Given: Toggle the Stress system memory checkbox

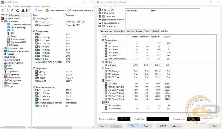Looking at the screenshot, I should click(x=103, y=20).
